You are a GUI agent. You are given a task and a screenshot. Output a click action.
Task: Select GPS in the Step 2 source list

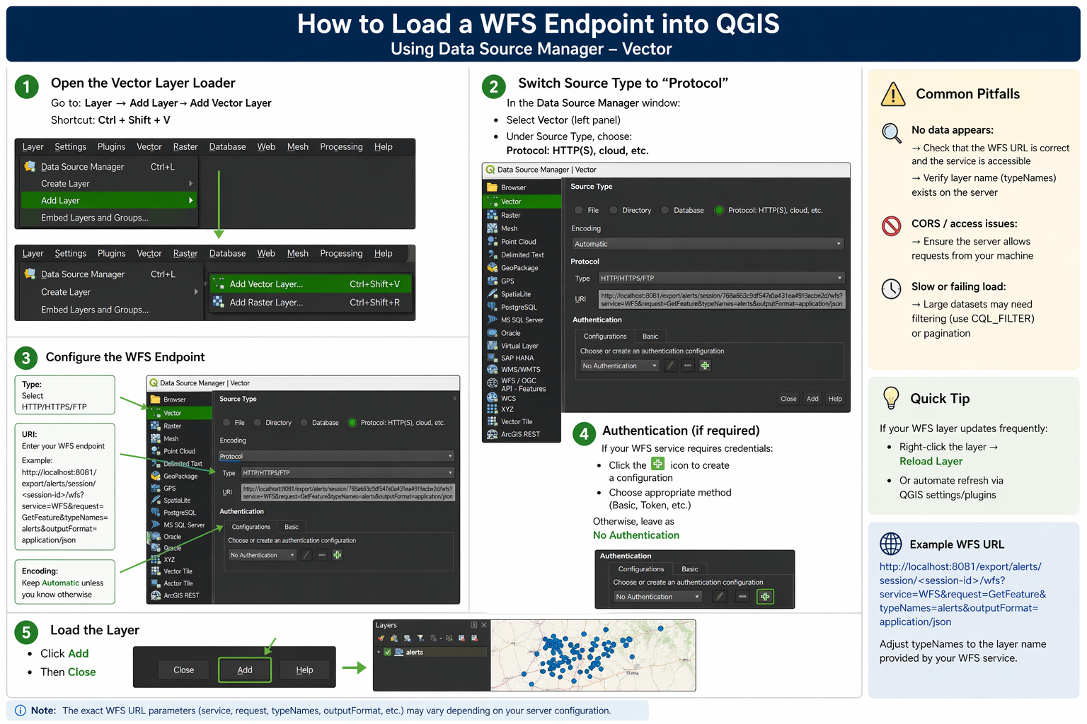coord(522,281)
